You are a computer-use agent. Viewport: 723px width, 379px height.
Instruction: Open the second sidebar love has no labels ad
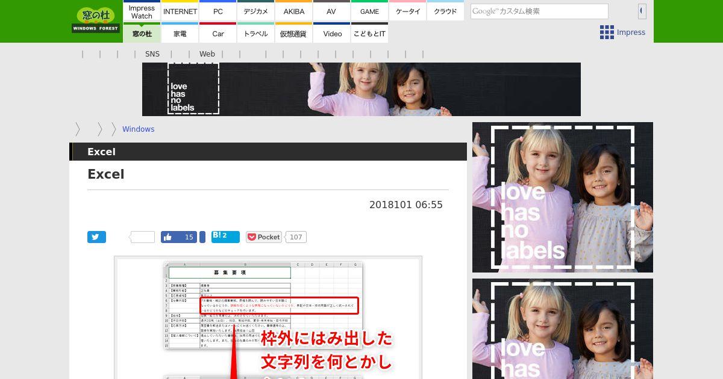pyautogui.click(x=563, y=328)
